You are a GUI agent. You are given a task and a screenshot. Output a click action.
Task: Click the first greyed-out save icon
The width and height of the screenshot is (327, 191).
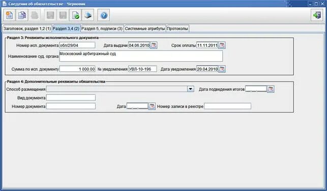tap(50, 15)
